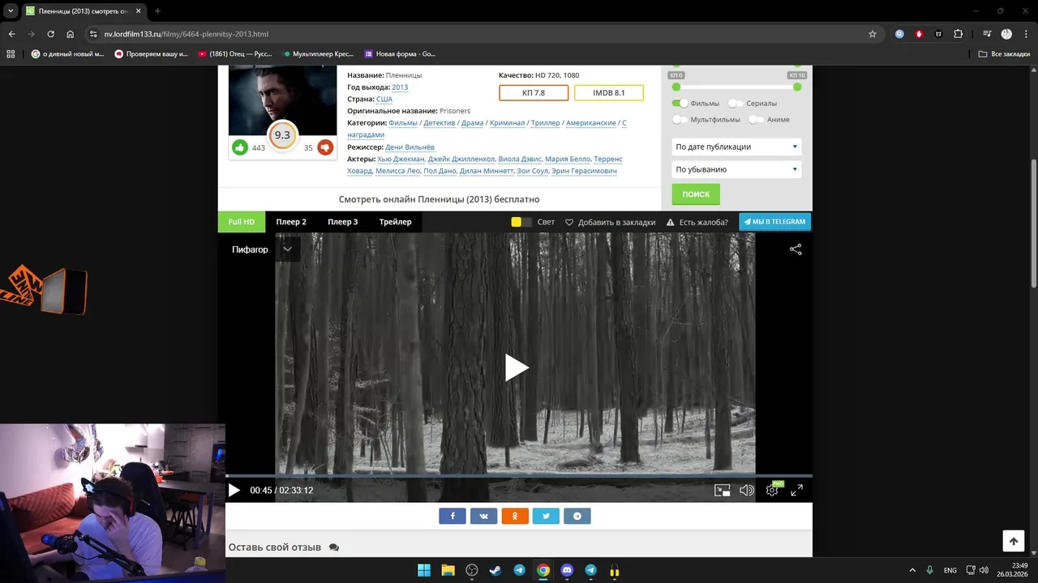Viewport: 1038px width, 583px height.
Task: Click the Есть жалоба? link
Action: [697, 222]
